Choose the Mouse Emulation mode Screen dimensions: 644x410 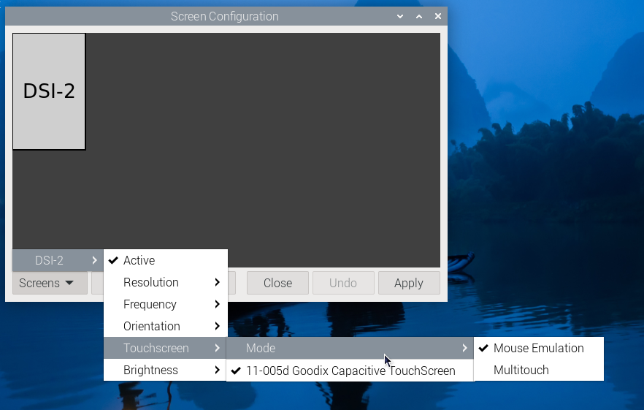538,348
